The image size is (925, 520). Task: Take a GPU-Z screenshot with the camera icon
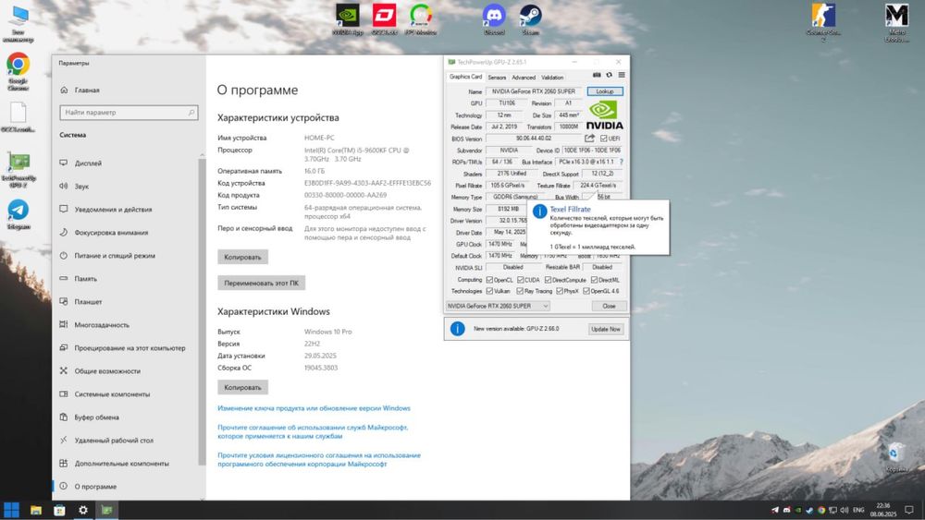pos(597,76)
